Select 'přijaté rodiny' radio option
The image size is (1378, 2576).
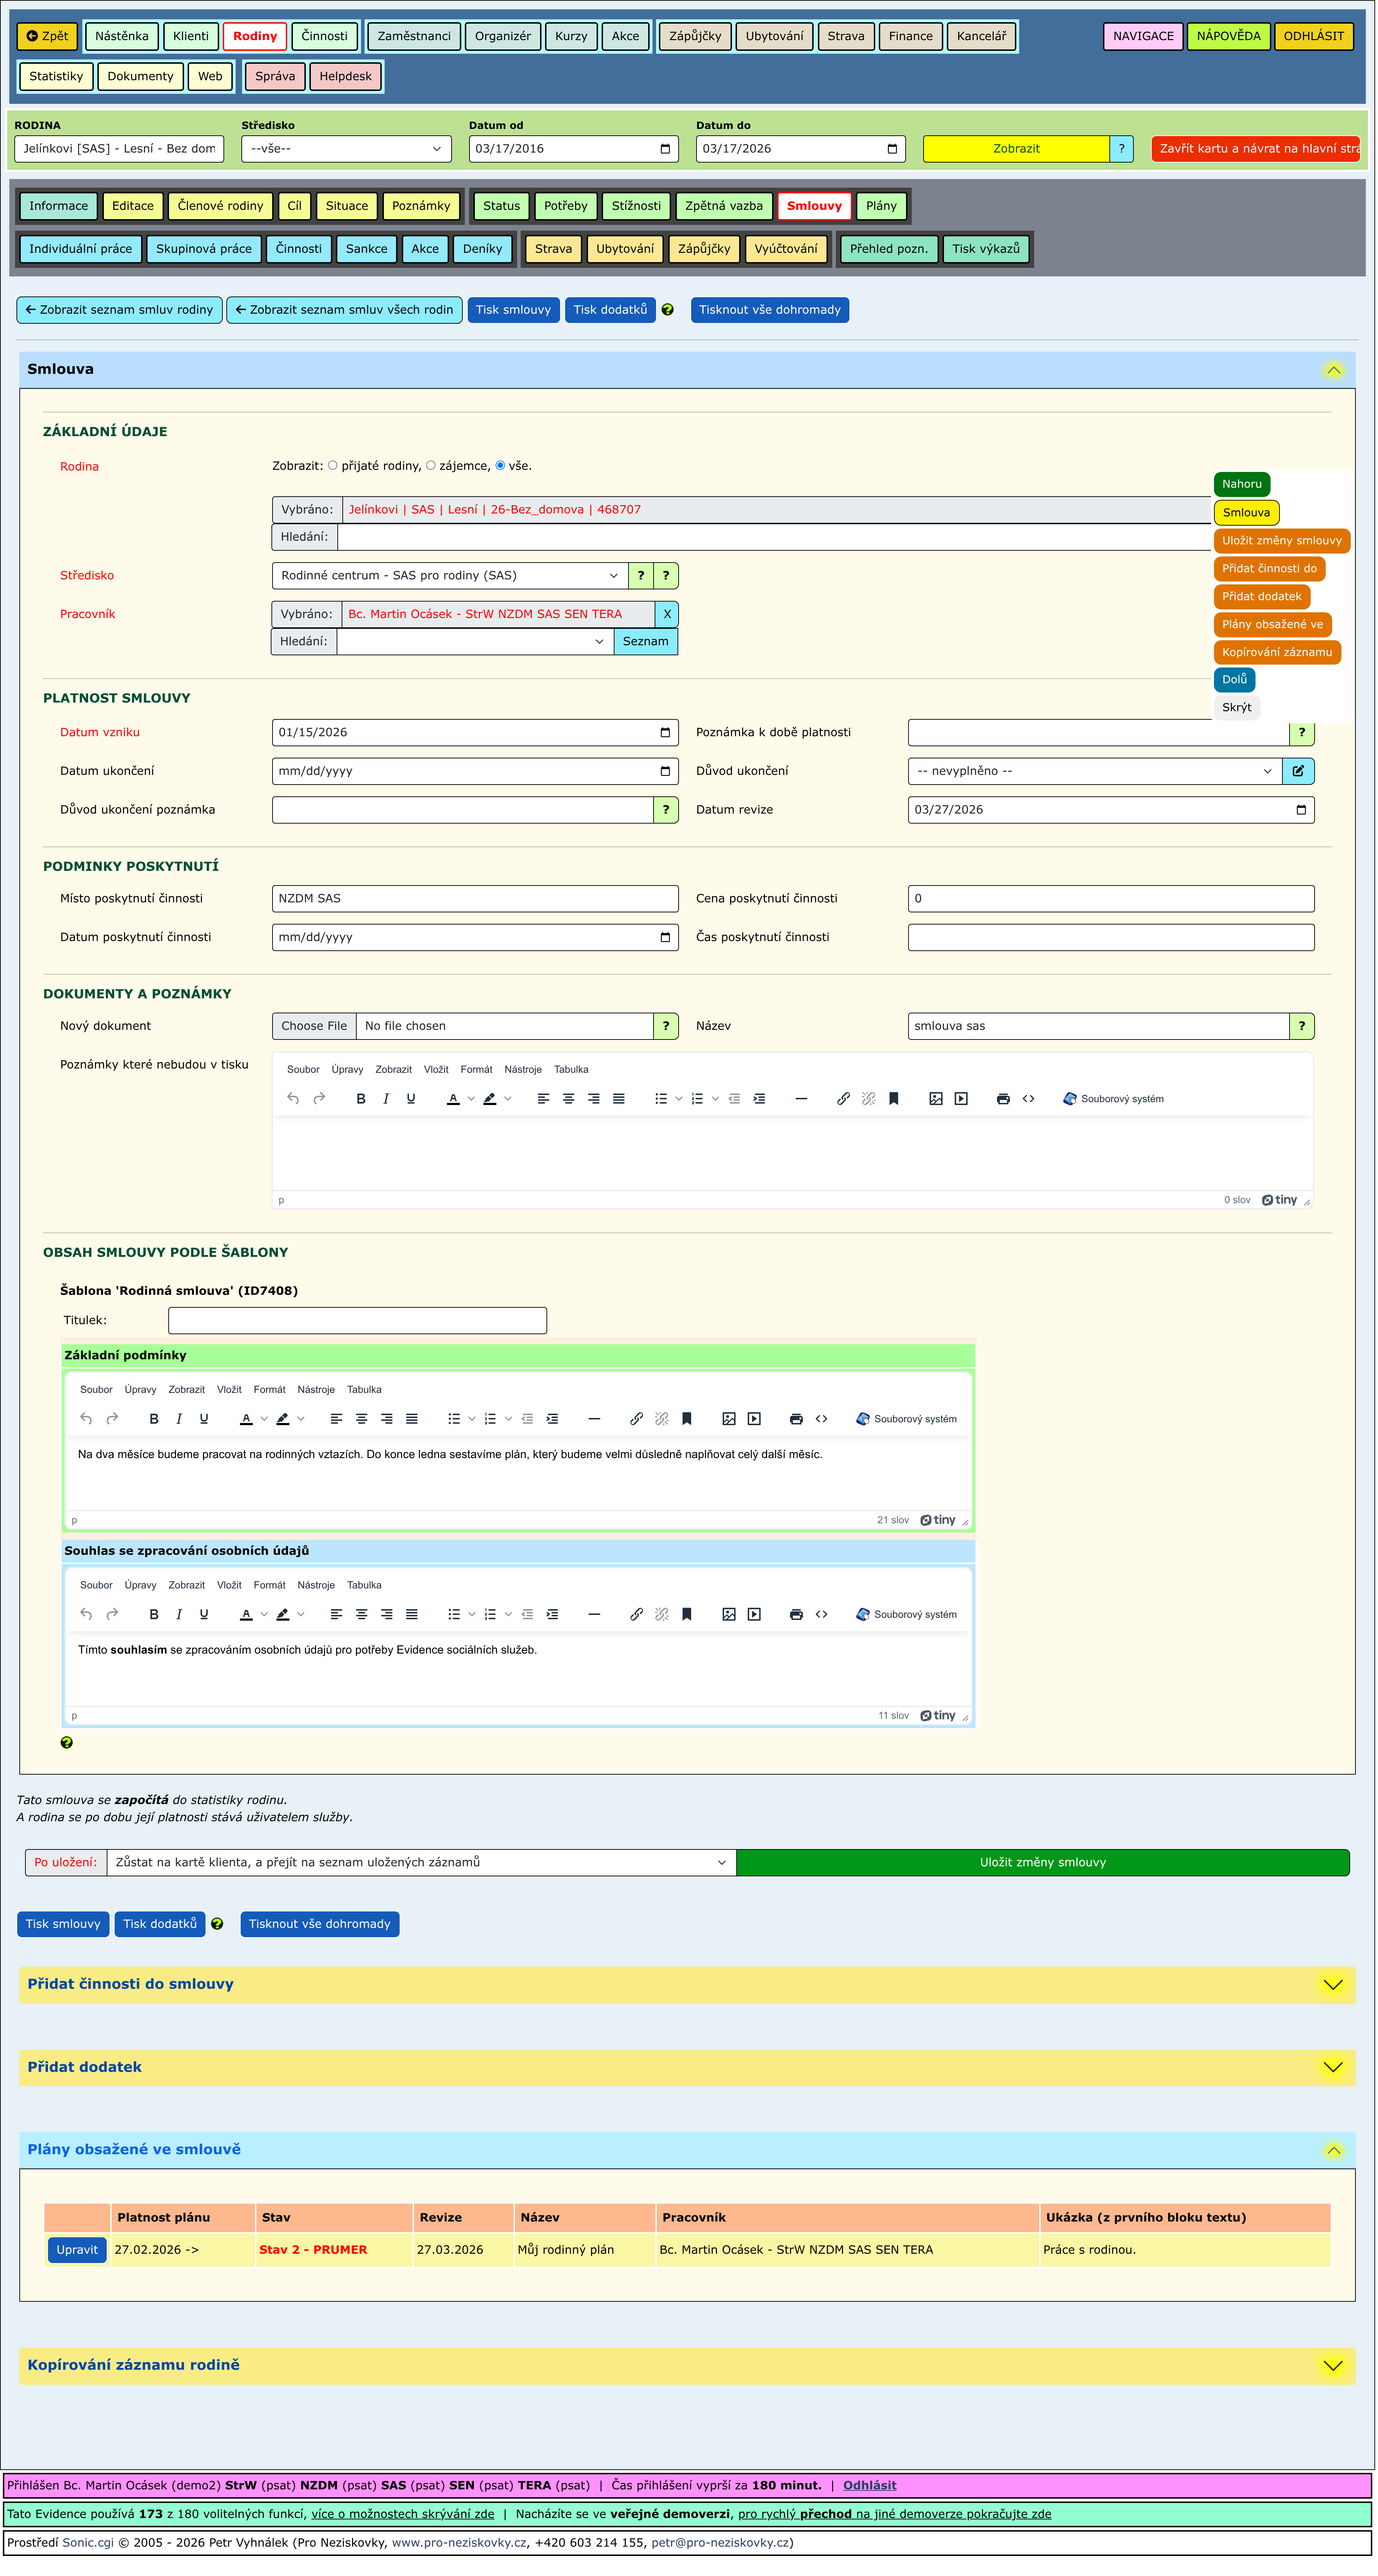[333, 466]
